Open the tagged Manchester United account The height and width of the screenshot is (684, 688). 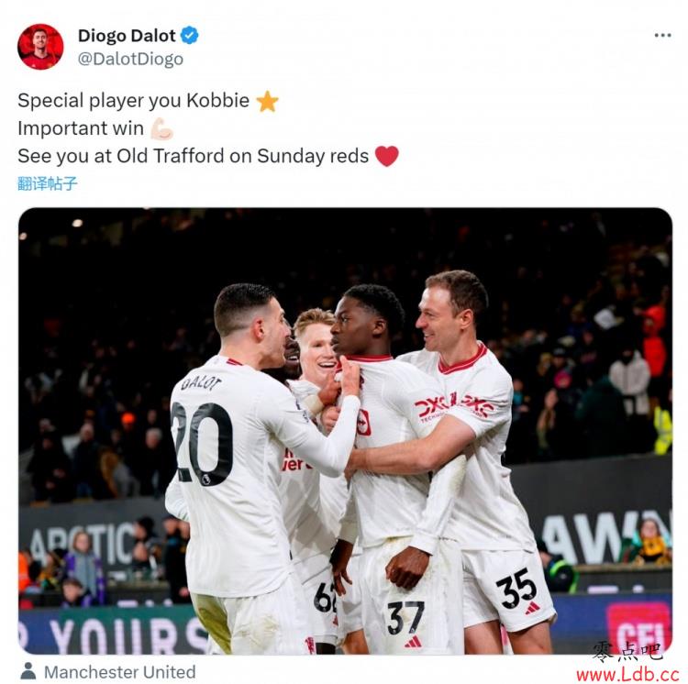(x=120, y=672)
